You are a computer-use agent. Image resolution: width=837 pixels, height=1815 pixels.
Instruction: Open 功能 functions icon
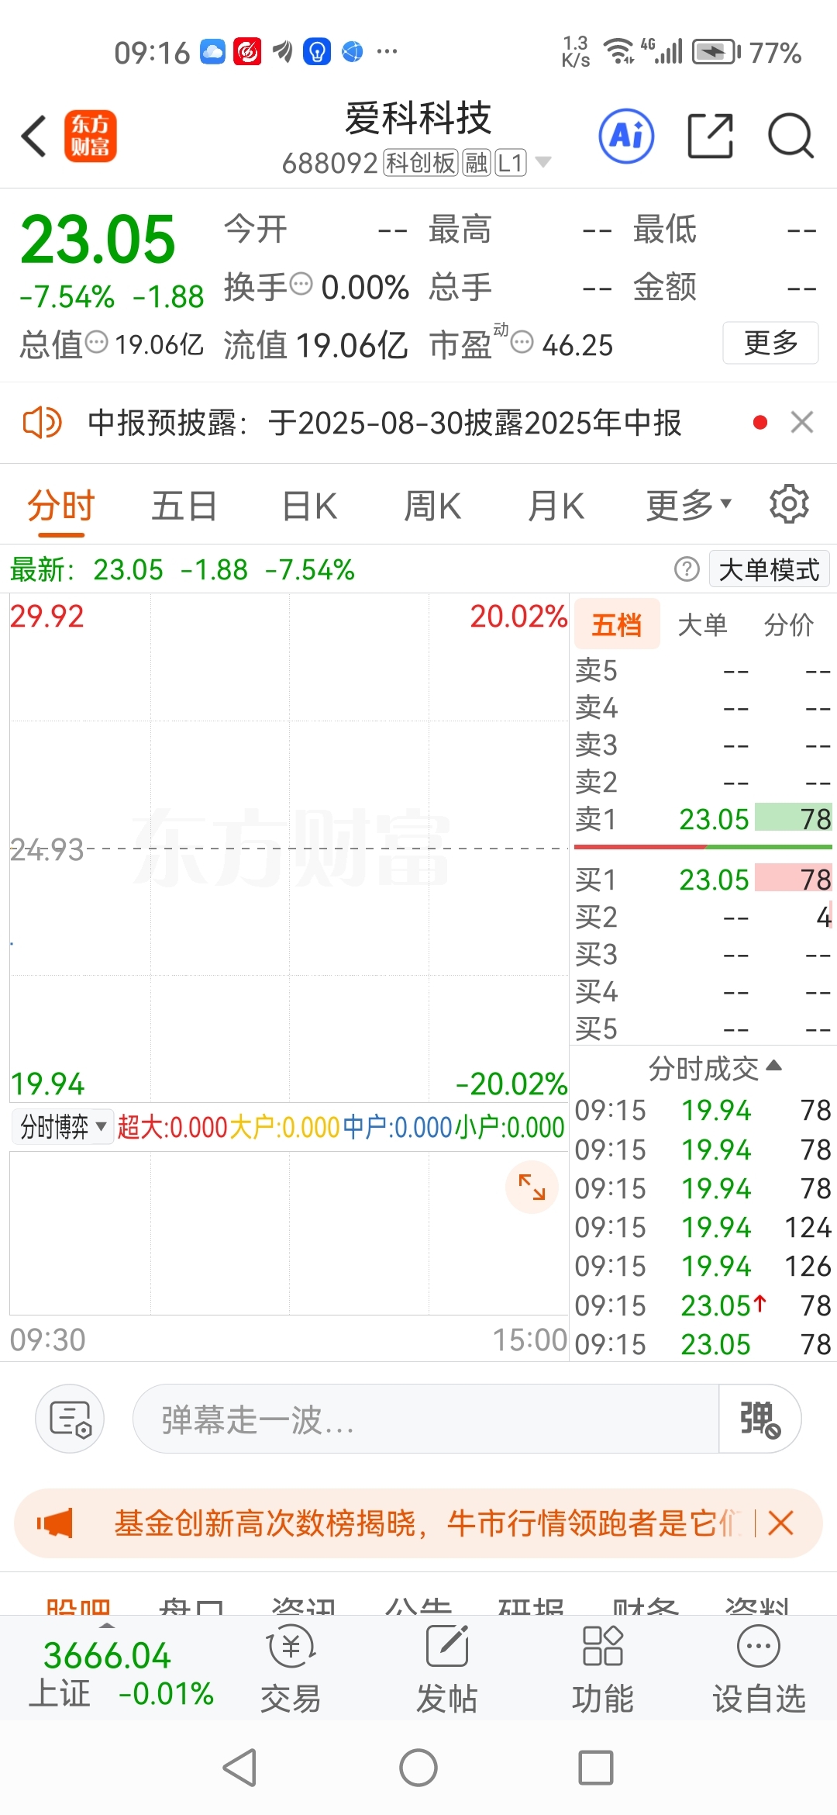[603, 1669]
